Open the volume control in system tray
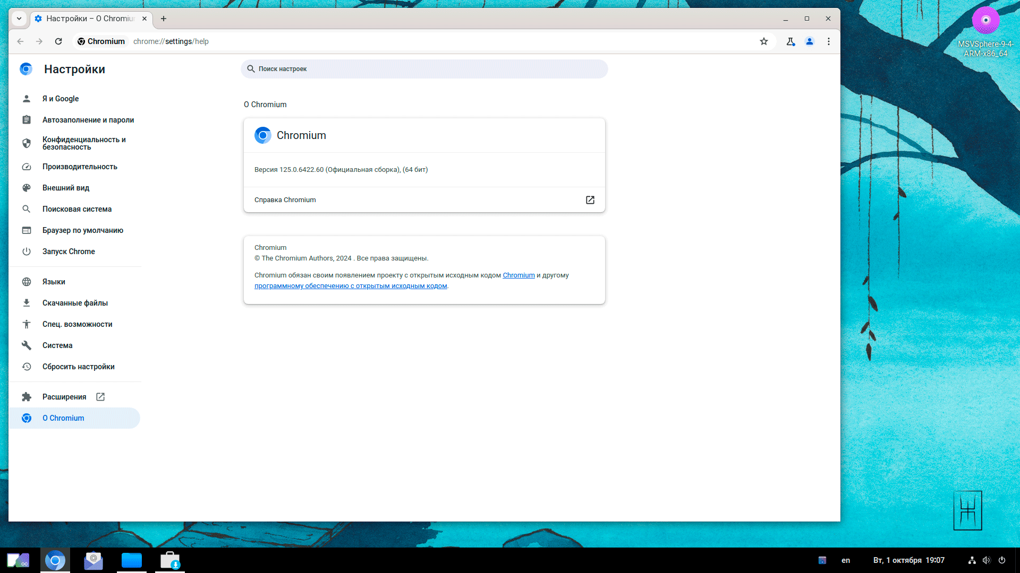The height and width of the screenshot is (573, 1020). [x=987, y=560]
